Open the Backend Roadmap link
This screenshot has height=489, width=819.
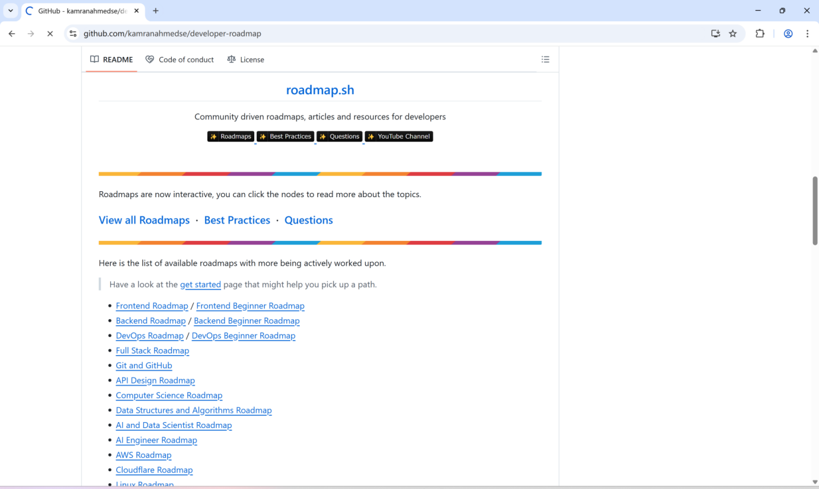(x=151, y=321)
